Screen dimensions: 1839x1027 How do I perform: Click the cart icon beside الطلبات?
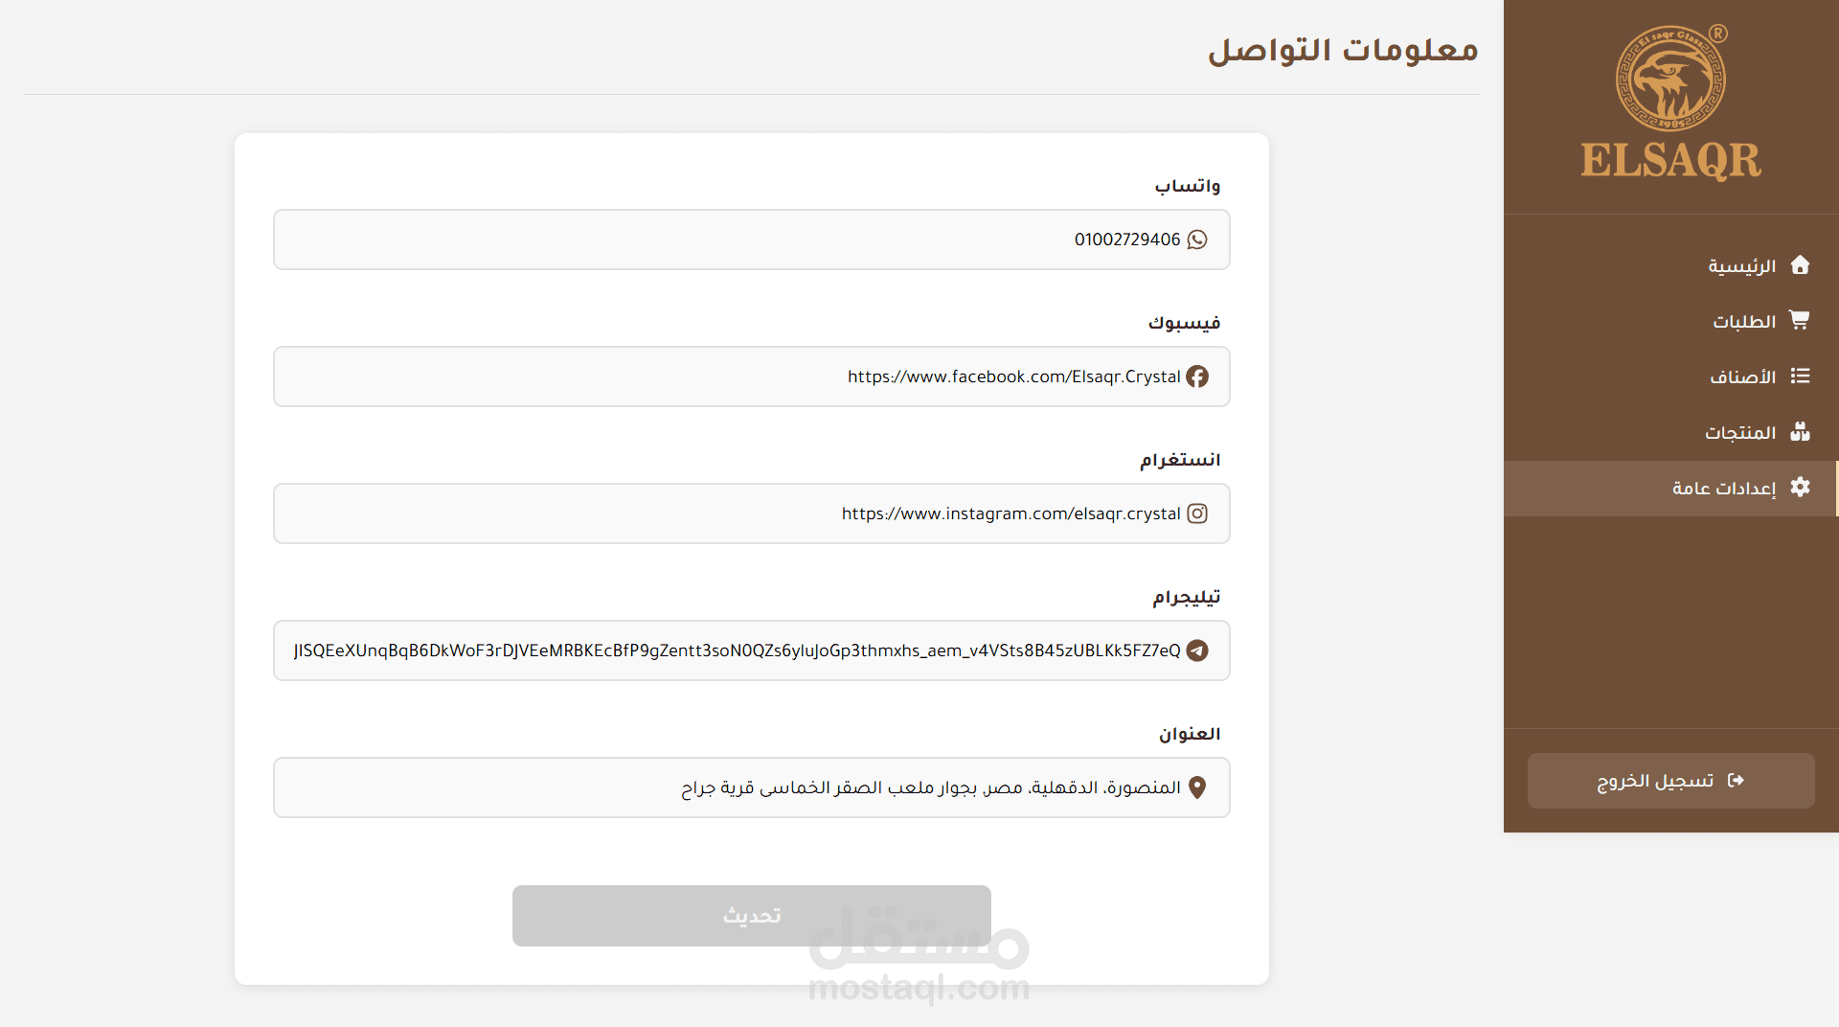coord(1800,321)
